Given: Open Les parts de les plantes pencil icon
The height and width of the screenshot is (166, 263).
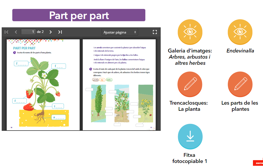Looking at the screenshot, I should click(x=240, y=84).
